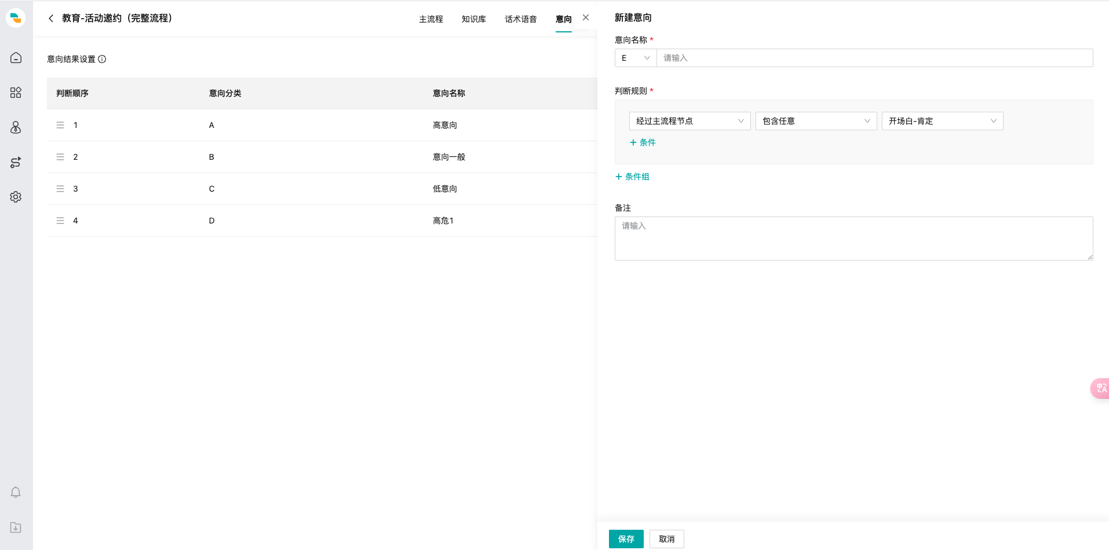Add a new condition with + 条件

[x=643, y=142]
